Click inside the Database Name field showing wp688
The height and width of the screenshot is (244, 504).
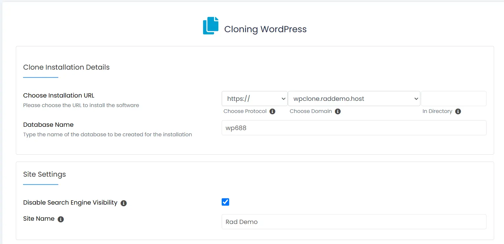[354, 128]
